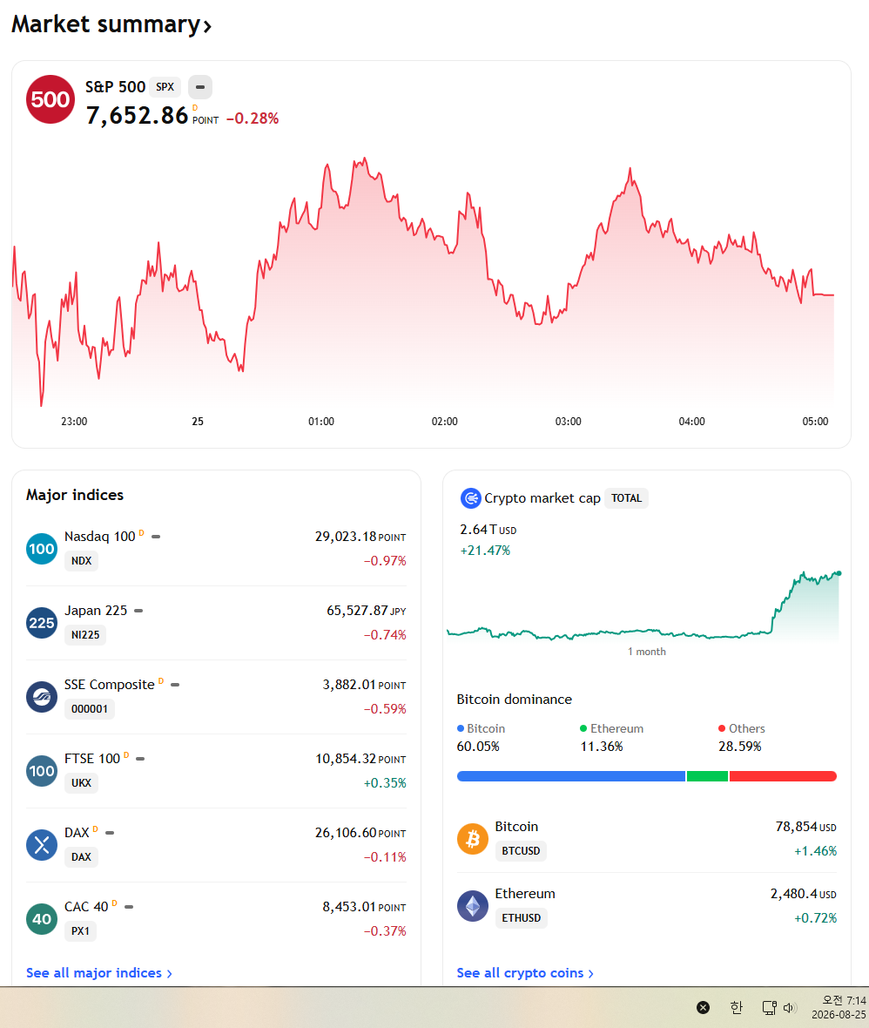Select the TOTAL ticker tag
The image size is (869, 1028).
pos(627,498)
